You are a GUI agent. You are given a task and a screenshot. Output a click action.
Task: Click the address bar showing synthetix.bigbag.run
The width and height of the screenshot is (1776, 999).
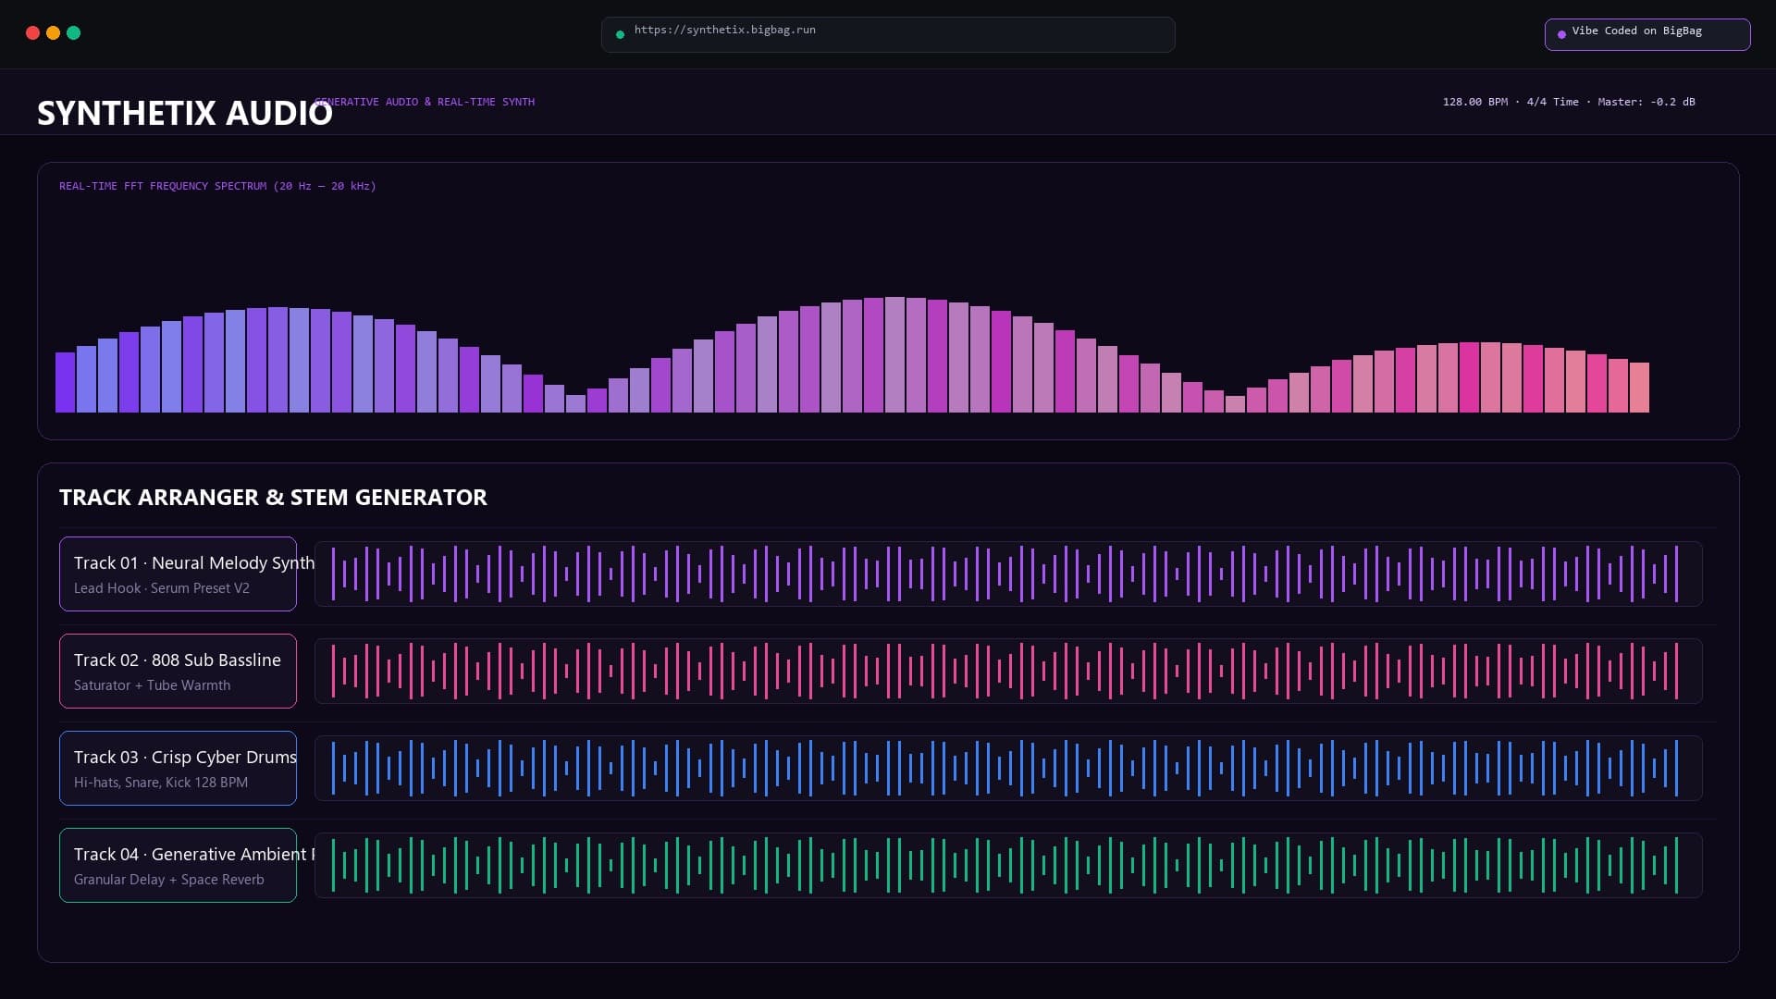[x=888, y=34]
